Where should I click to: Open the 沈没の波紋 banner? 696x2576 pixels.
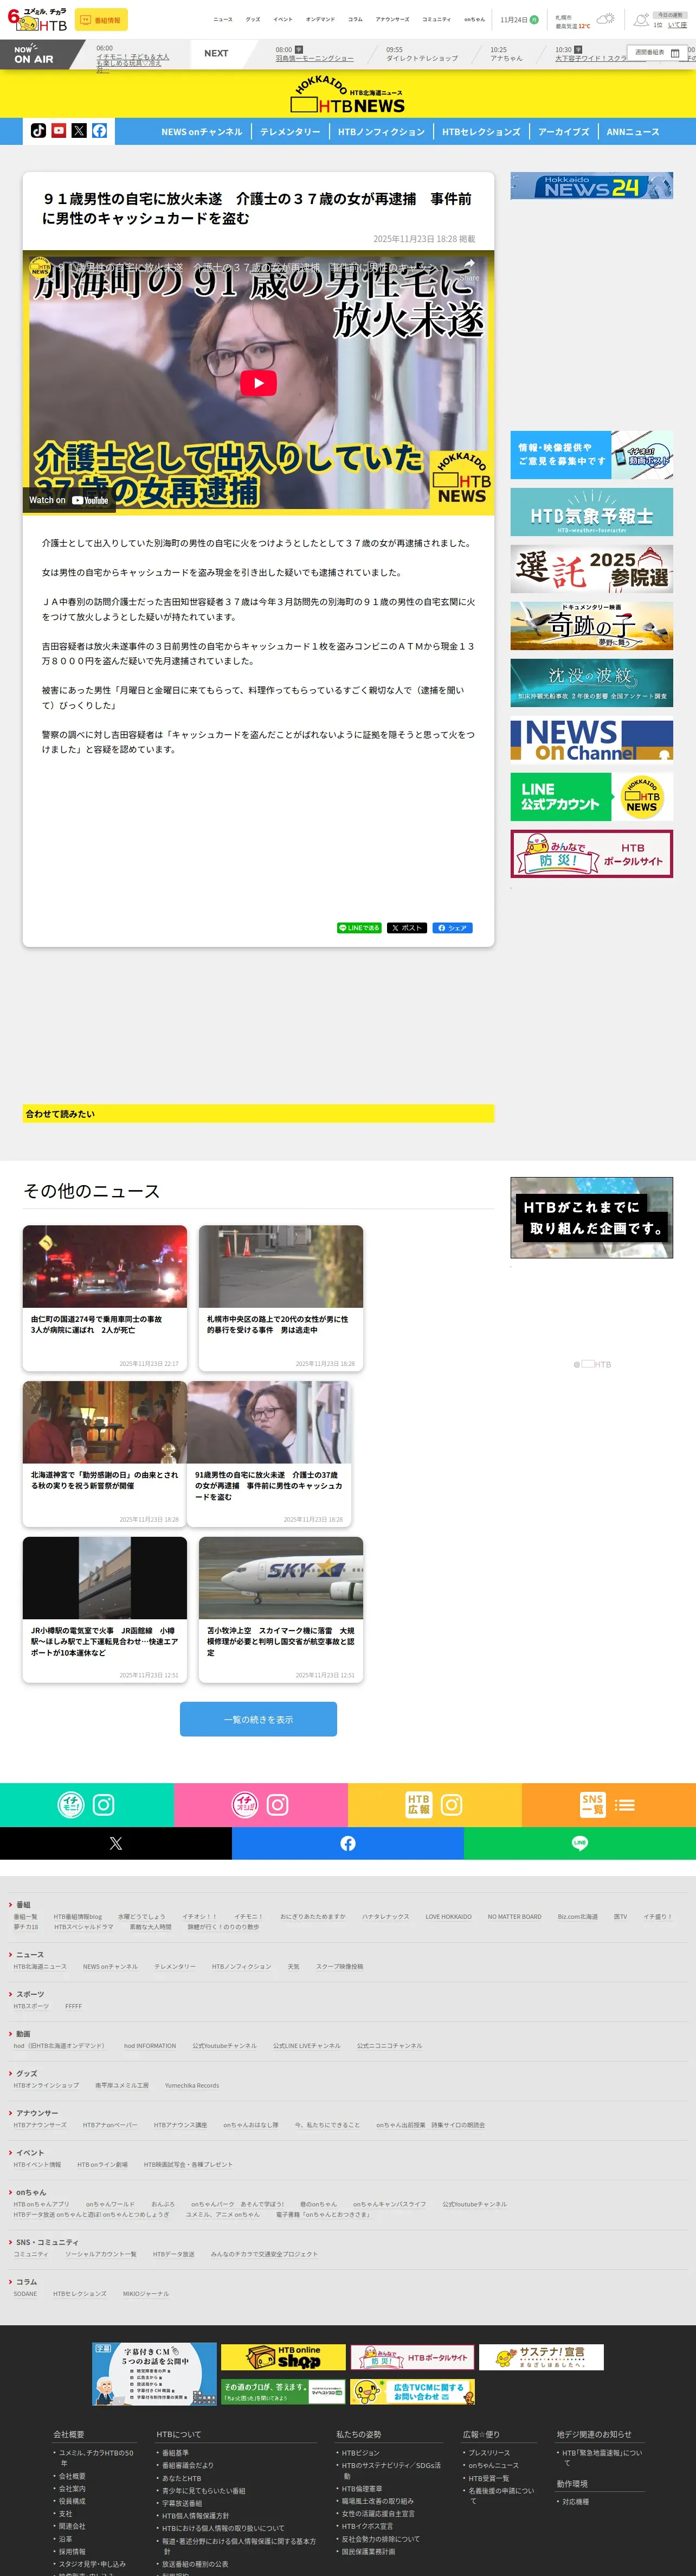pyautogui.click(x=591, y=683)
